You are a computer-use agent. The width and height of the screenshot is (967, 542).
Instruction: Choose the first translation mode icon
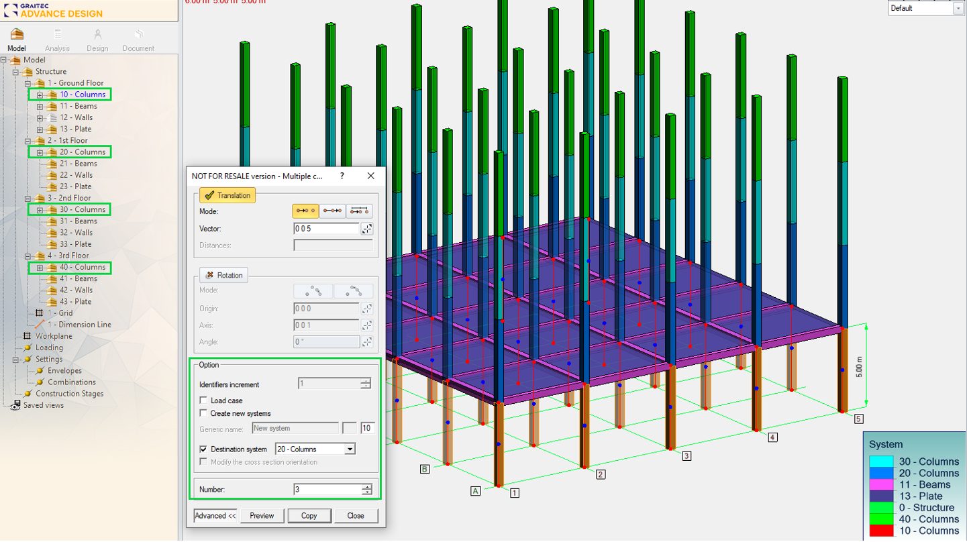pos(305,211)
